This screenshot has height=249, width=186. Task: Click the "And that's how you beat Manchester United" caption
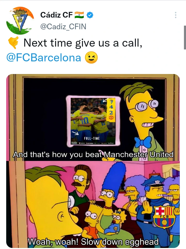(93, 154)
